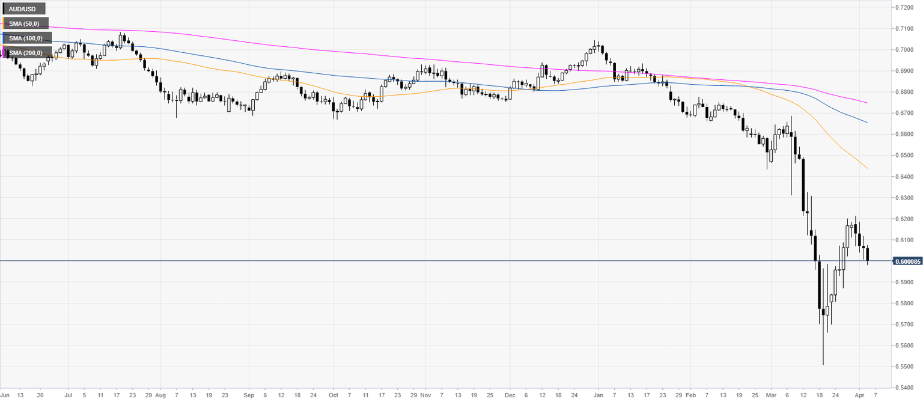Click the Jul label on time axis
The height and width of the screenshot is (402, 923).
tap(67, 396)
